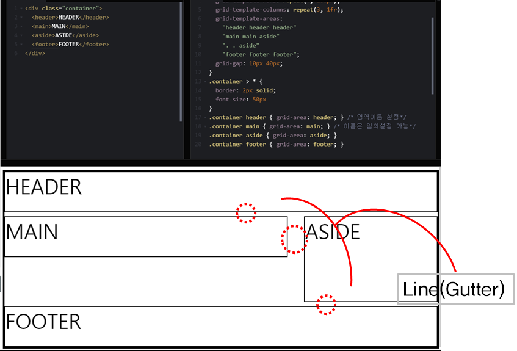Click the <div class="container"> line in HTML
Viewport: 517px width, 351px height.
[63, 9]
